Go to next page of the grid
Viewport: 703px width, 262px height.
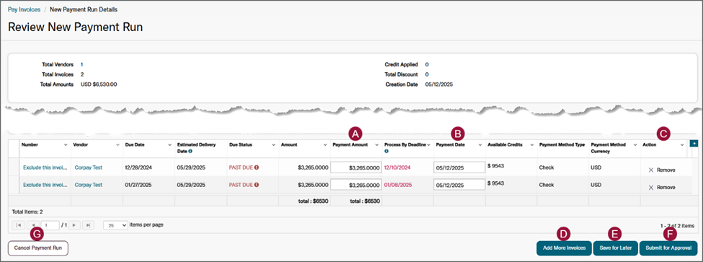pos(74,225)
